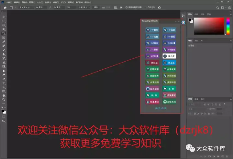233x159 pixels.
Task: Click the crop height input field
Action: point(59,7)
